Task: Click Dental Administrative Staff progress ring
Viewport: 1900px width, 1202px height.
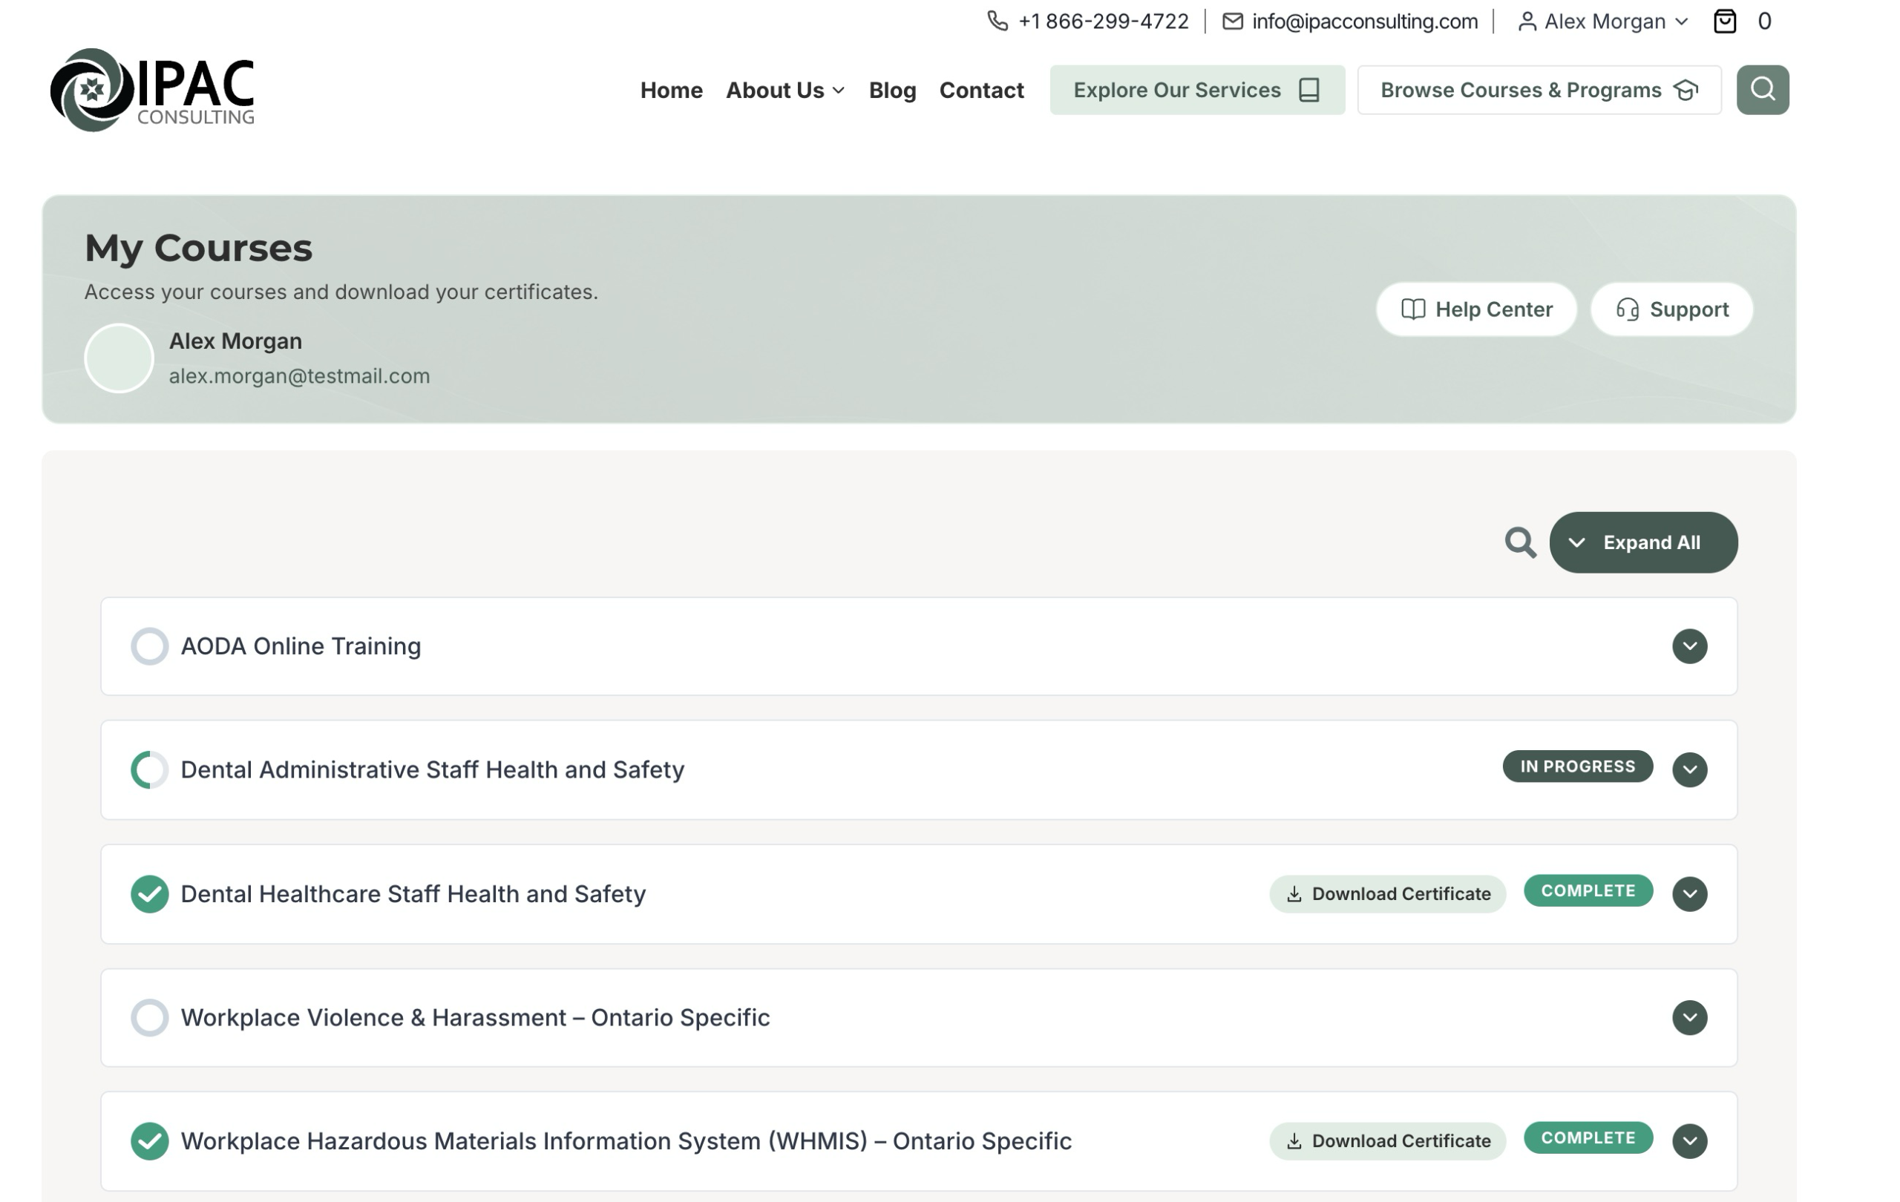Action: tap(149, 769)
